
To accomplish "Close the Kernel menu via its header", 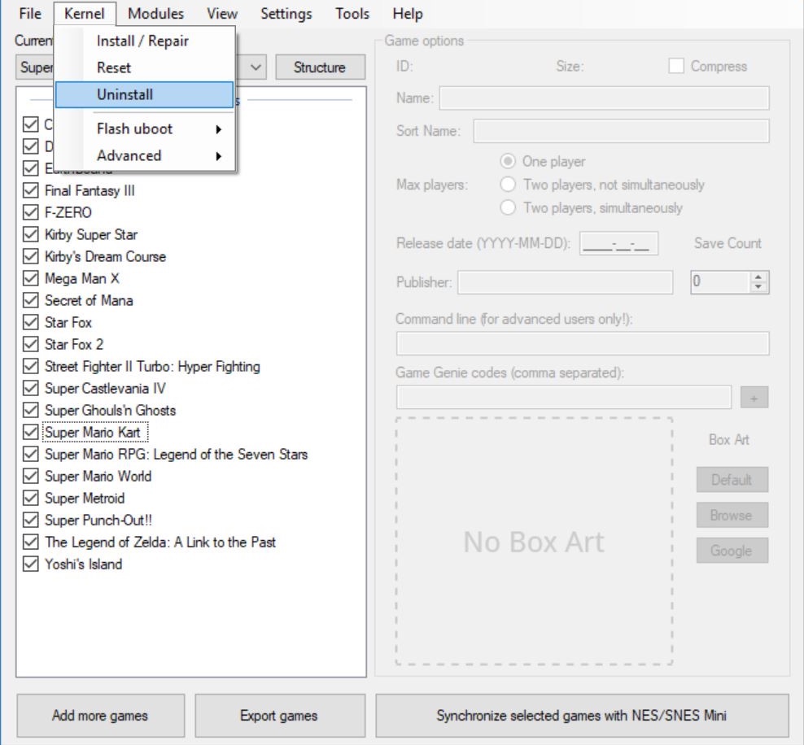I will 85,13.
